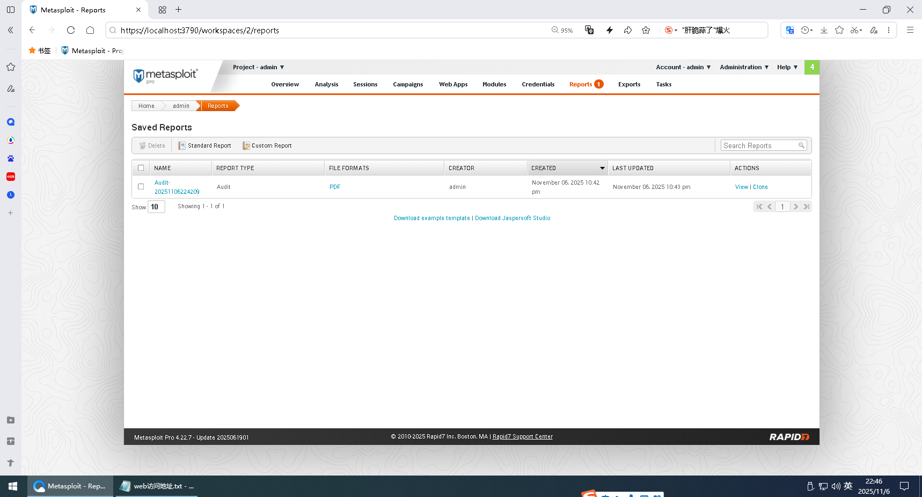Screen dimensions: 922x497
Task: Click the Show rows count field
Action: tap(156, 207)
